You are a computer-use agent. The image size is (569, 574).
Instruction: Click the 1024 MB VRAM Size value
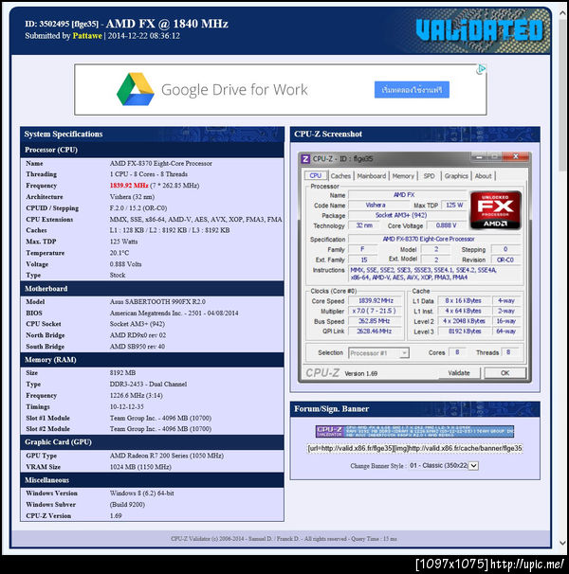point(140,467)
